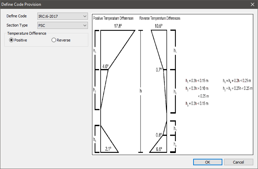Click OK to confirm code provision
The image size is (258, 169).
click(207, 162)
